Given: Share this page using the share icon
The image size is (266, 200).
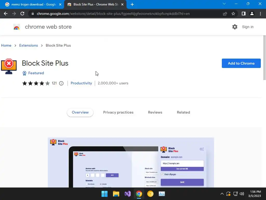Looking at the screenshot, I should click(225, 14).
